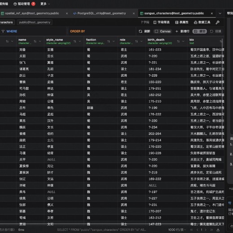This screenshot has height=233, width=233.
Task: Select the birth_death cell 170-207
Action: point(166,211)
